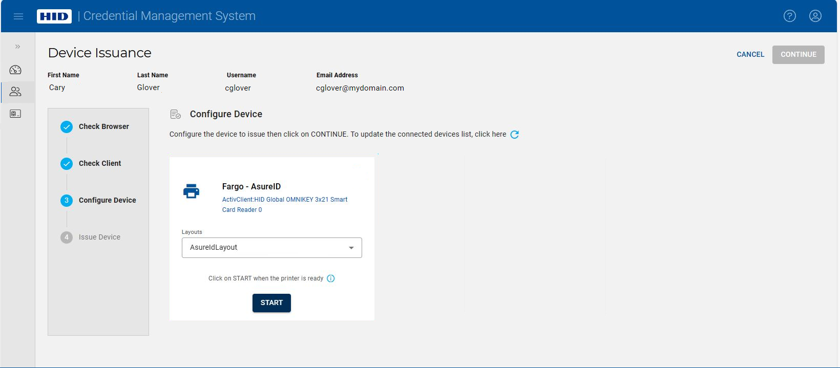
Task: Open the devices card sidebar icon
Action: click(x=16, y=114)
